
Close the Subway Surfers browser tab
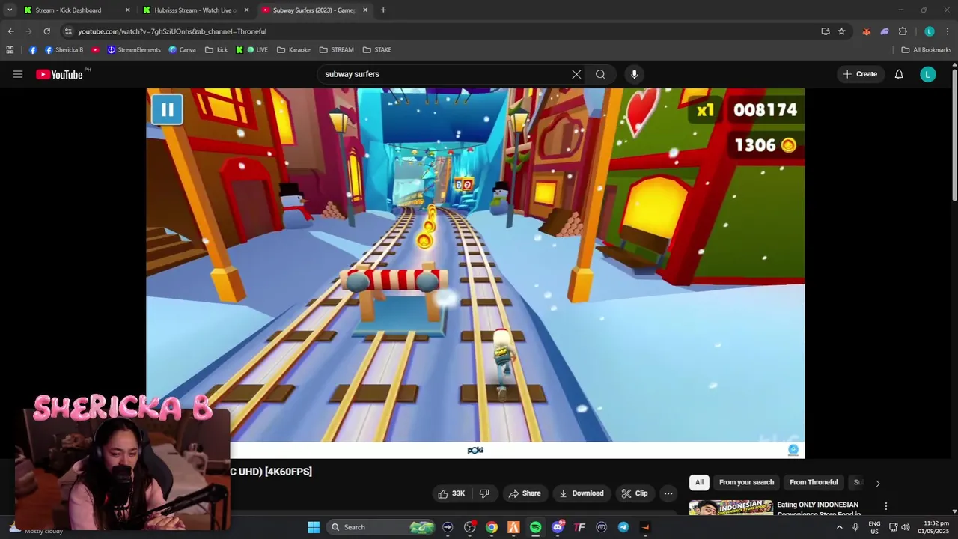click(x=365, y=10)
